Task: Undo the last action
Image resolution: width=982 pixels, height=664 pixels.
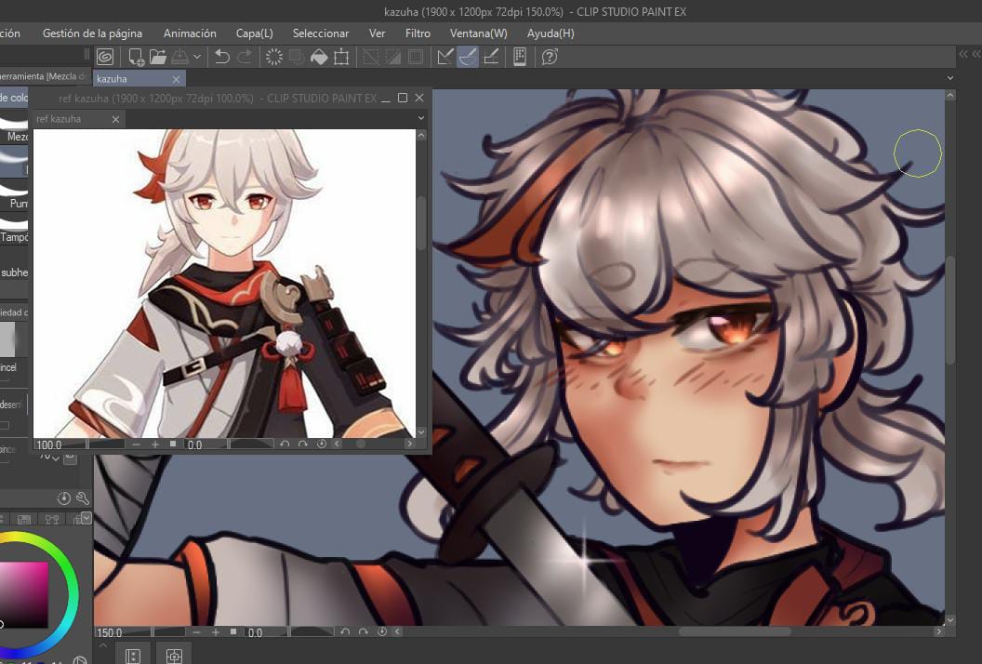Action: [x=221, y=57]
